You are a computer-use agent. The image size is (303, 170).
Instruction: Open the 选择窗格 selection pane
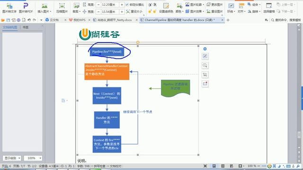click(x=269, y=8)
